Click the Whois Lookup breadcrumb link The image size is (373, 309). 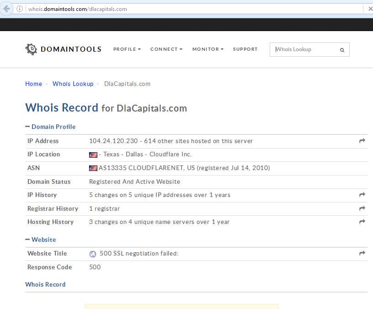pos(73,84)
